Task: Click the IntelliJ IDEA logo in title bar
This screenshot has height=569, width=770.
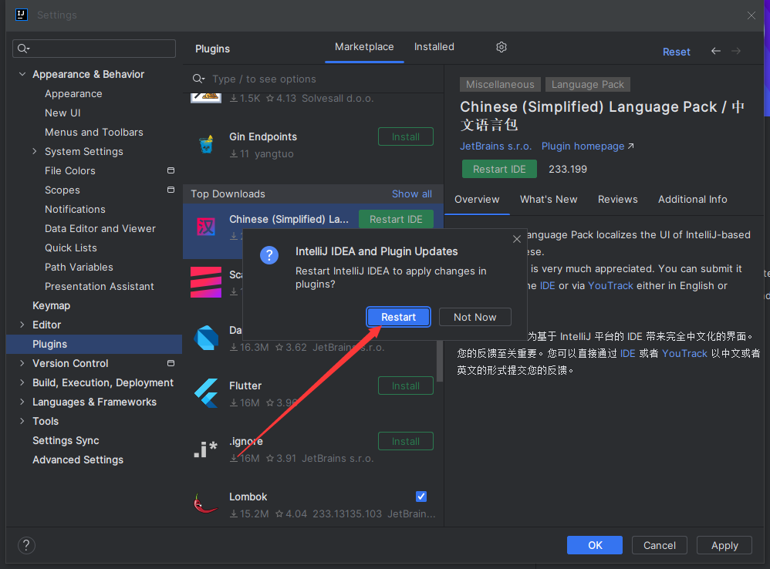Action: 22,15
